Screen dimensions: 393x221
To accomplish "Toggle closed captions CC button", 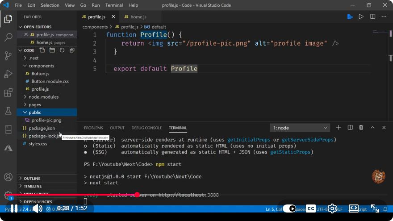I will pyautogui.click(x=311, y=208).
